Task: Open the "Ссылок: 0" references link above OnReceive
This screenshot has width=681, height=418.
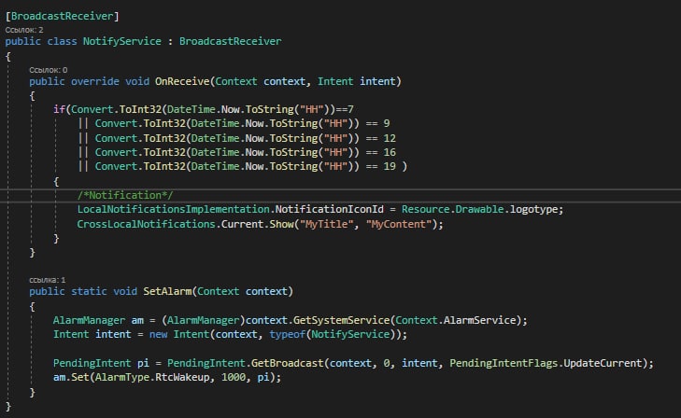Action: pos(49,70)
